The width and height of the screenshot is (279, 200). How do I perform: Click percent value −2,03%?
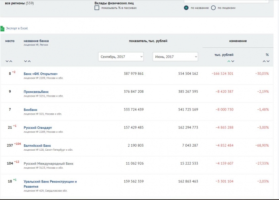263,181
